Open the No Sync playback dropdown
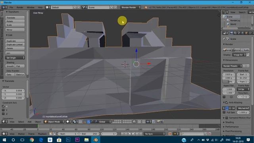Image resolution: width=254 pixels, height=143 pixels. pyautogui.click(x=154, y=134)
